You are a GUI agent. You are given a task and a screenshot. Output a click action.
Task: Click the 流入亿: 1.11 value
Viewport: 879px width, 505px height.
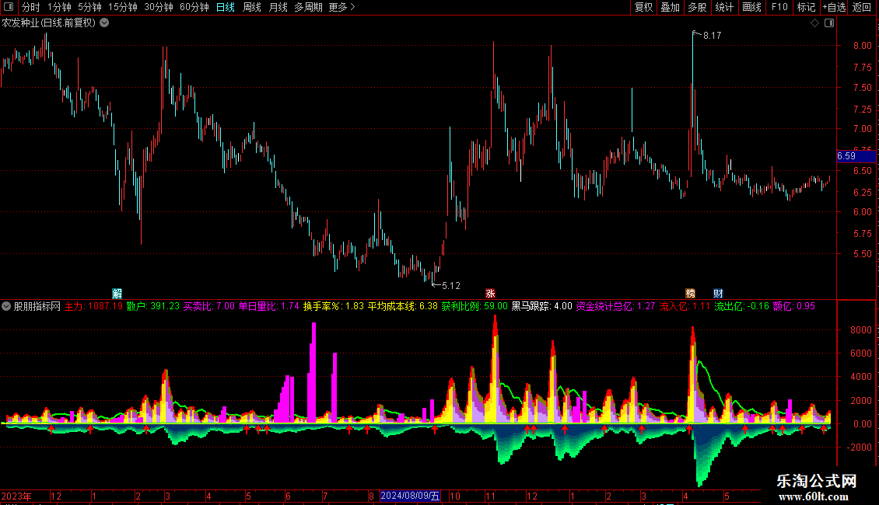[685, 306]
